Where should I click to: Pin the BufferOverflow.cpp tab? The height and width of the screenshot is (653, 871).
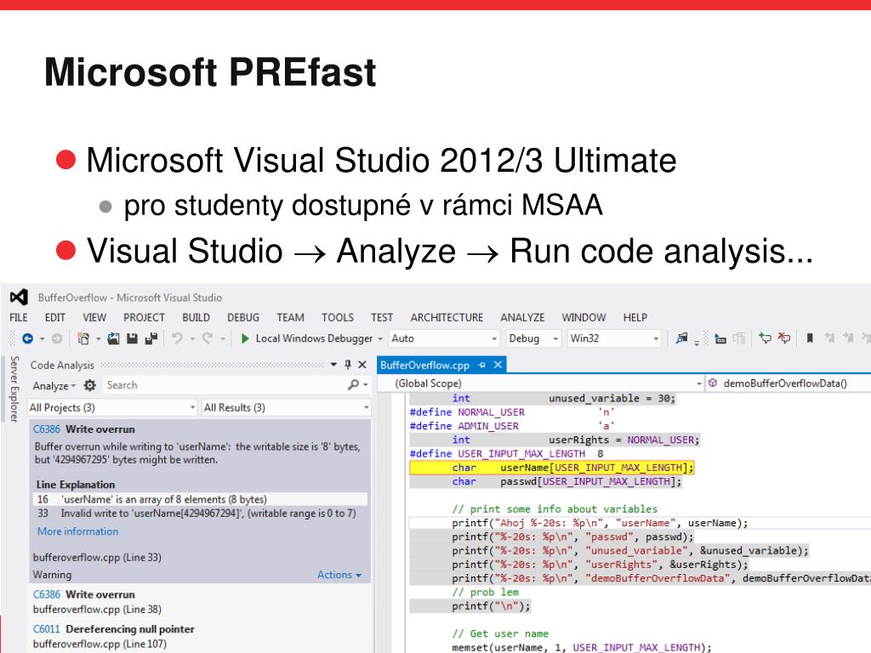click(481, 366)
